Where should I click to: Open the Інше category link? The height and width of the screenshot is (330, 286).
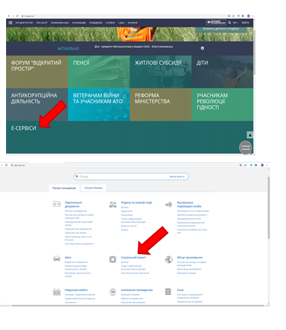point(180,290)
